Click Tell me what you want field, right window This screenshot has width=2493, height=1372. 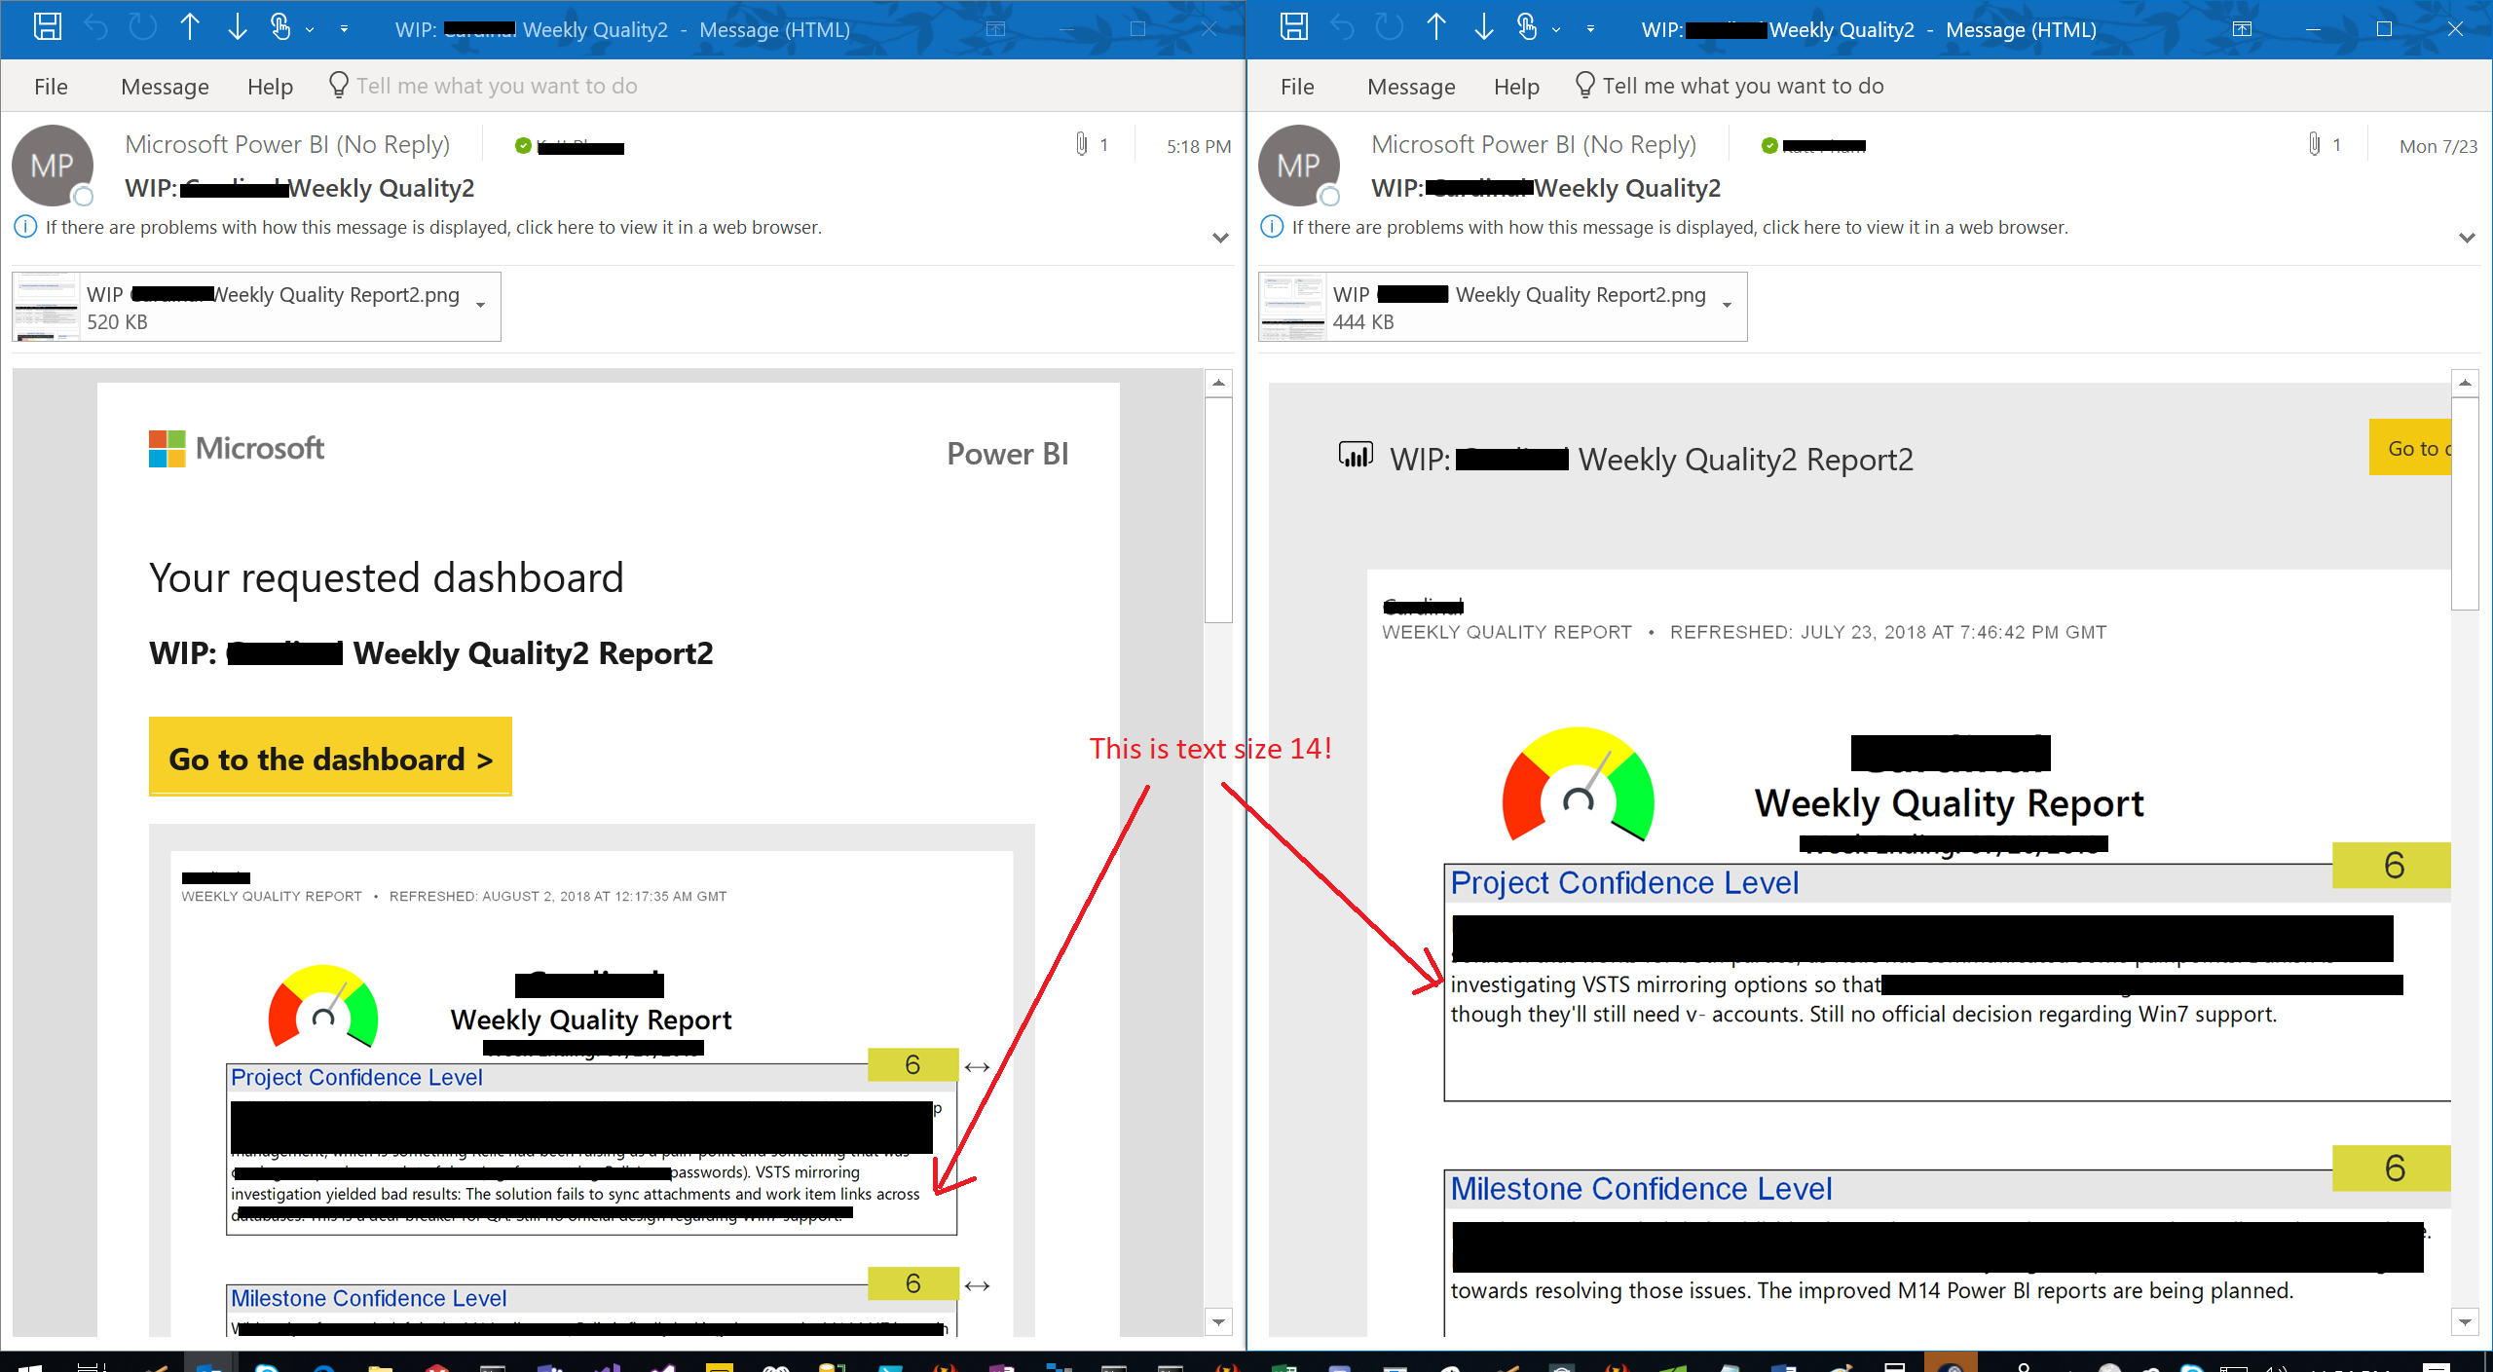pyautogui.click(x=1730, y=86)
